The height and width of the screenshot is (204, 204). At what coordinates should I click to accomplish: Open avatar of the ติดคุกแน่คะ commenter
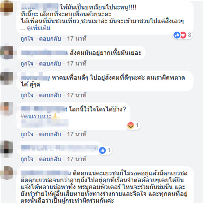pyautogui.click(x=6, y=173)
